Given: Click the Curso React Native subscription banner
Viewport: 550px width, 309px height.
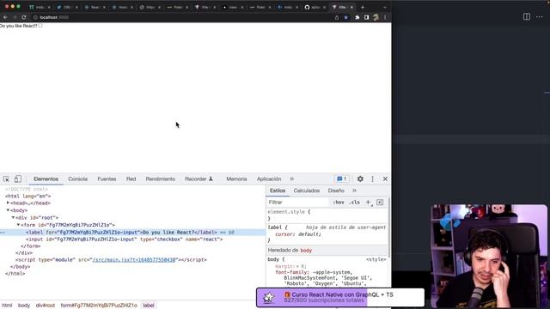Looking at the screenshot, I should pos(340,298).
